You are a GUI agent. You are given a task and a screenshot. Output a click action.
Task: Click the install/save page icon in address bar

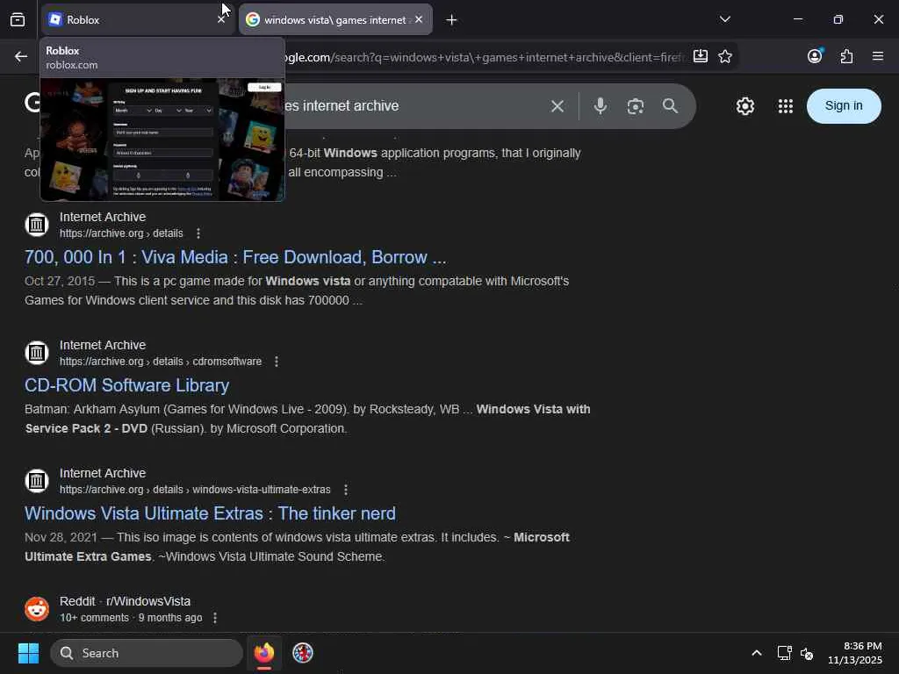click(700, 56)
